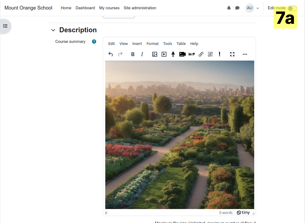Navigate to the Dashboard

85,8
